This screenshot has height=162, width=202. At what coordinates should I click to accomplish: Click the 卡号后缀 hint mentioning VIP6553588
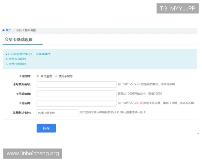tap(156, 103)
